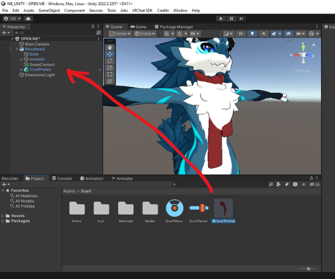
Task: Open the Scene view options menu
Action: [x=317, y=26]
